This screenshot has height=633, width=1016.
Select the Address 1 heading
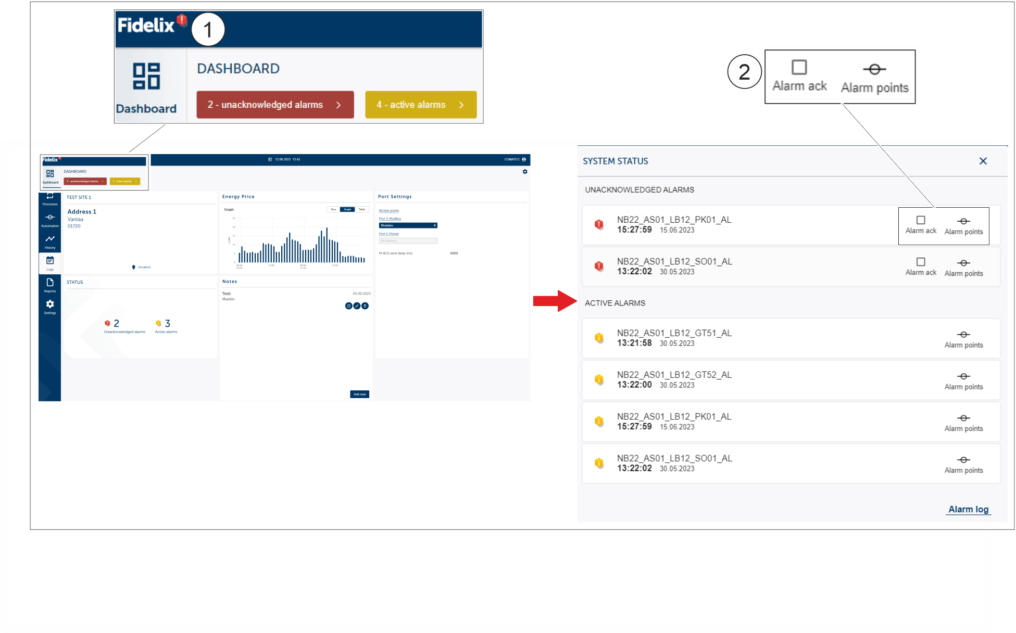82,211
